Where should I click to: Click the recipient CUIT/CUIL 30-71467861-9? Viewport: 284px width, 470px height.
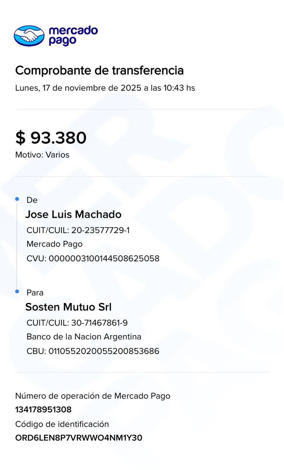(77, 323)
